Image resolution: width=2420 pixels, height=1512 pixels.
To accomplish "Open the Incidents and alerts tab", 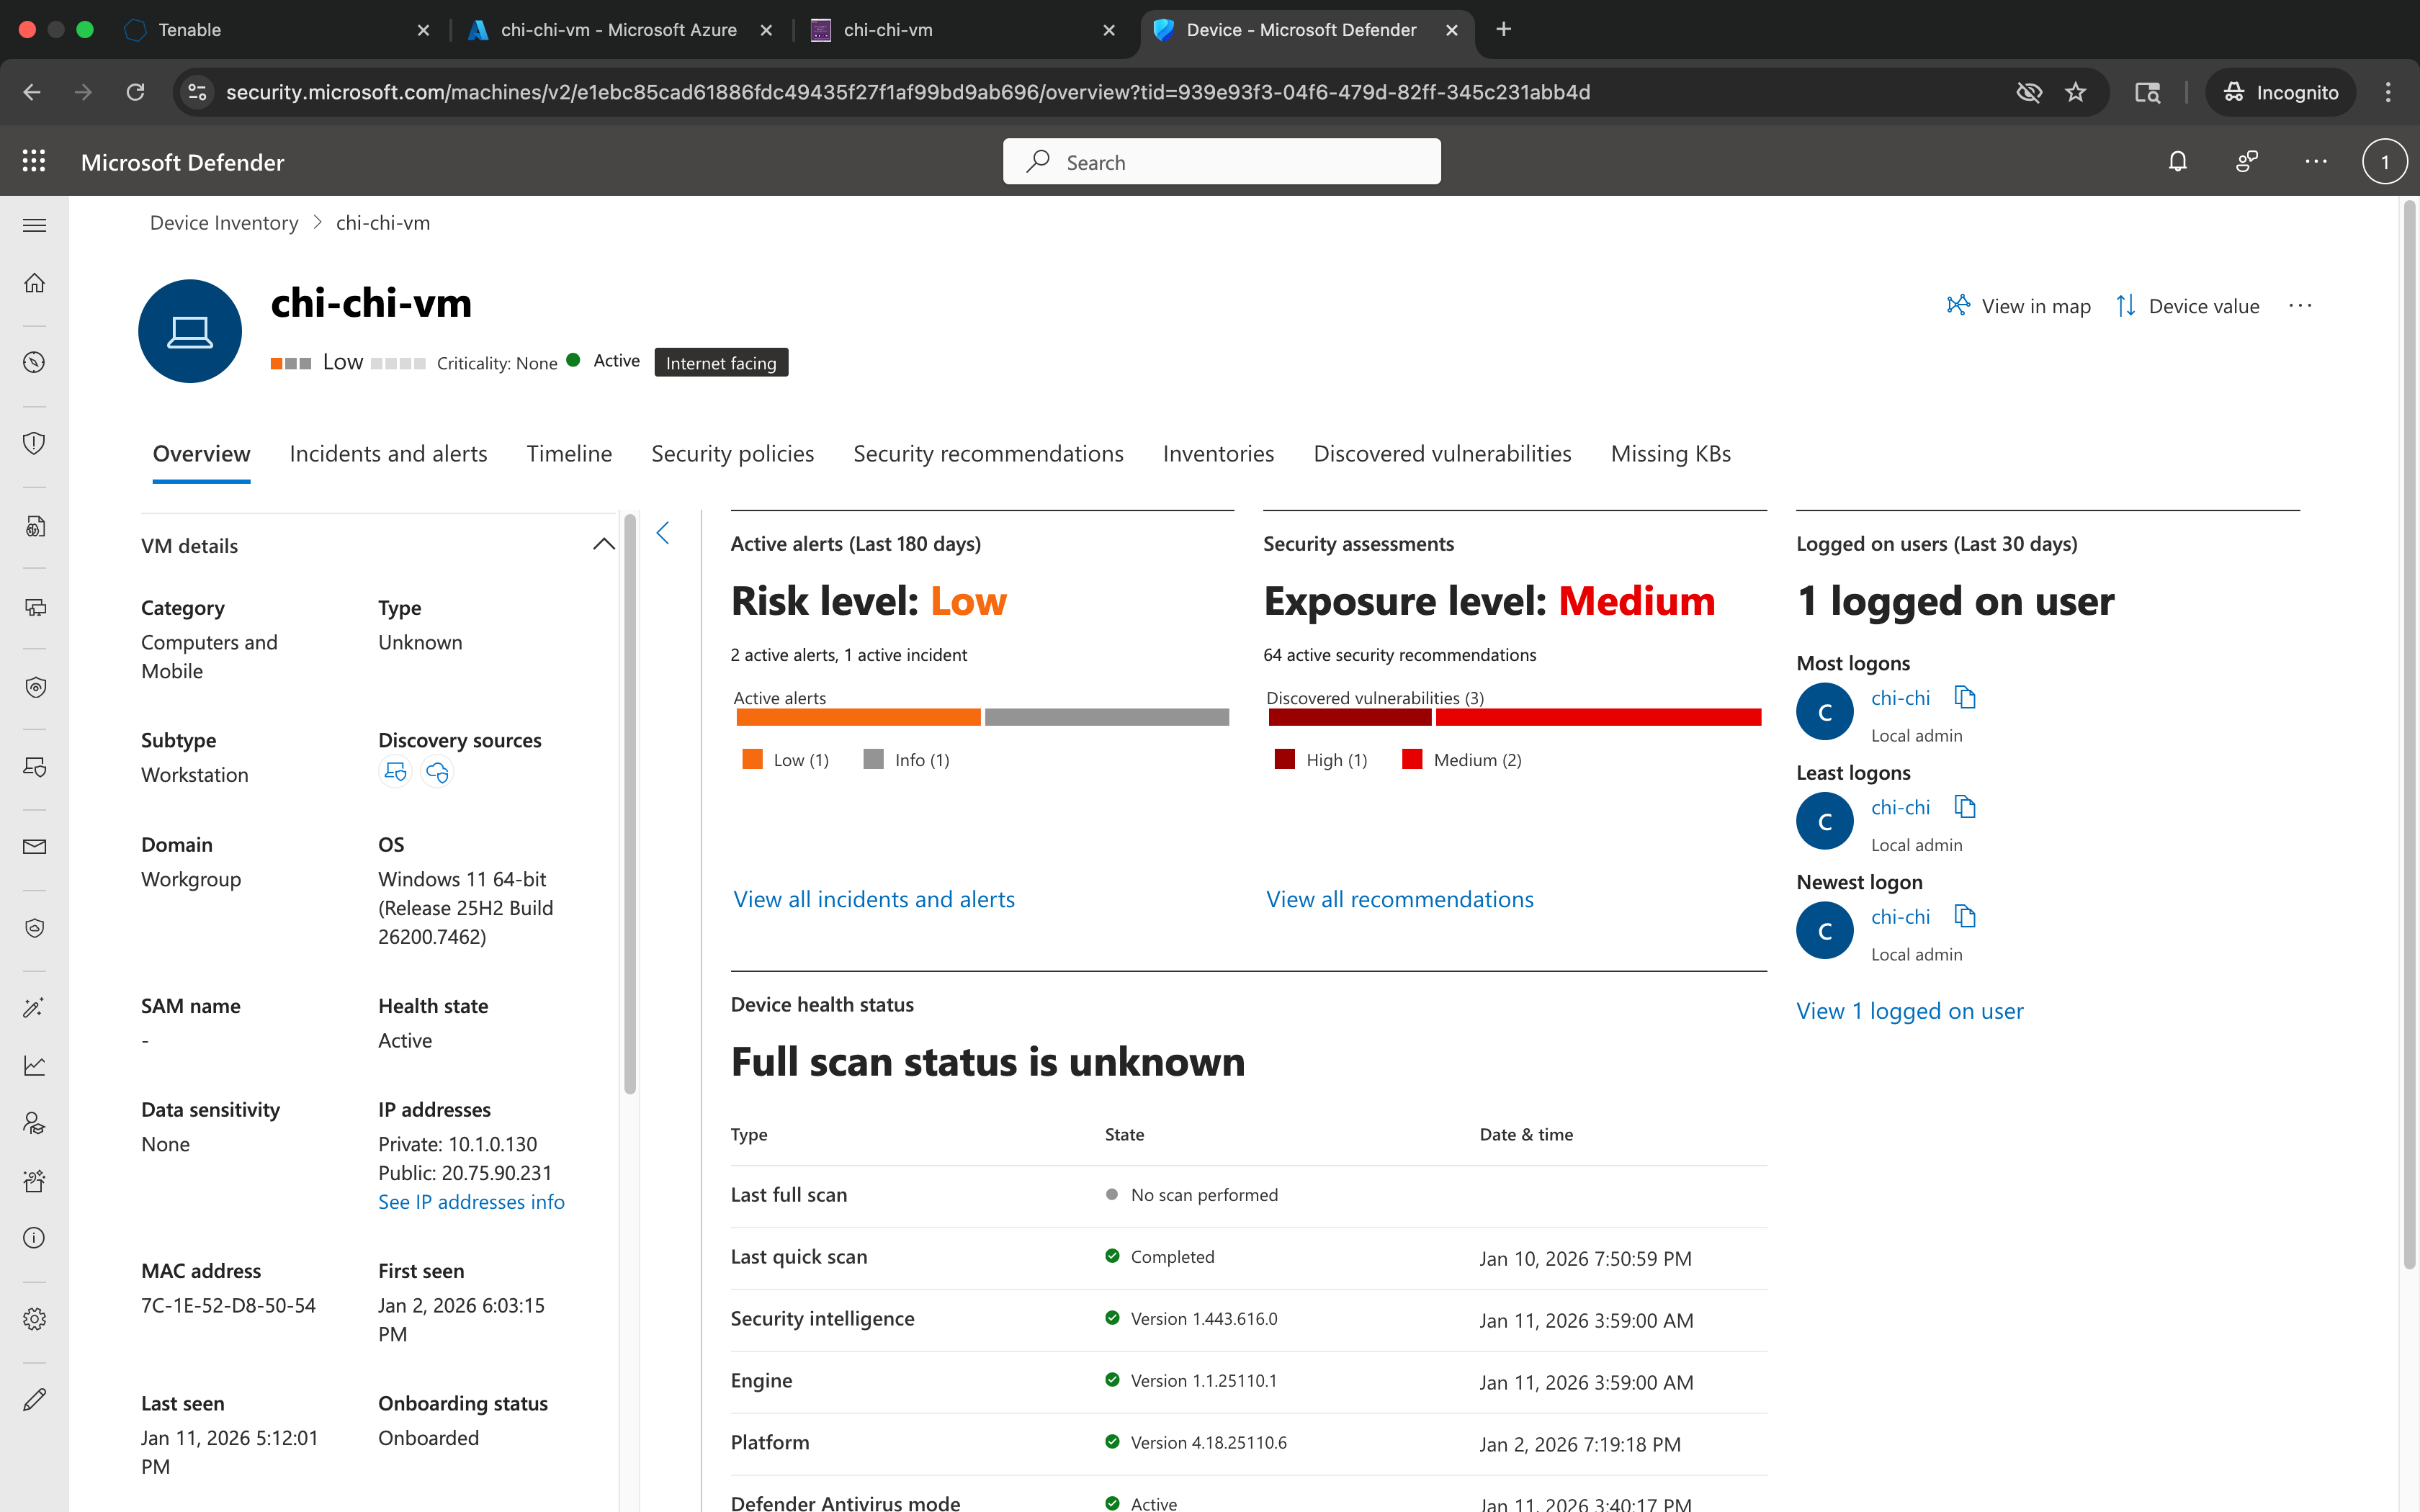I will pos(388,454).
